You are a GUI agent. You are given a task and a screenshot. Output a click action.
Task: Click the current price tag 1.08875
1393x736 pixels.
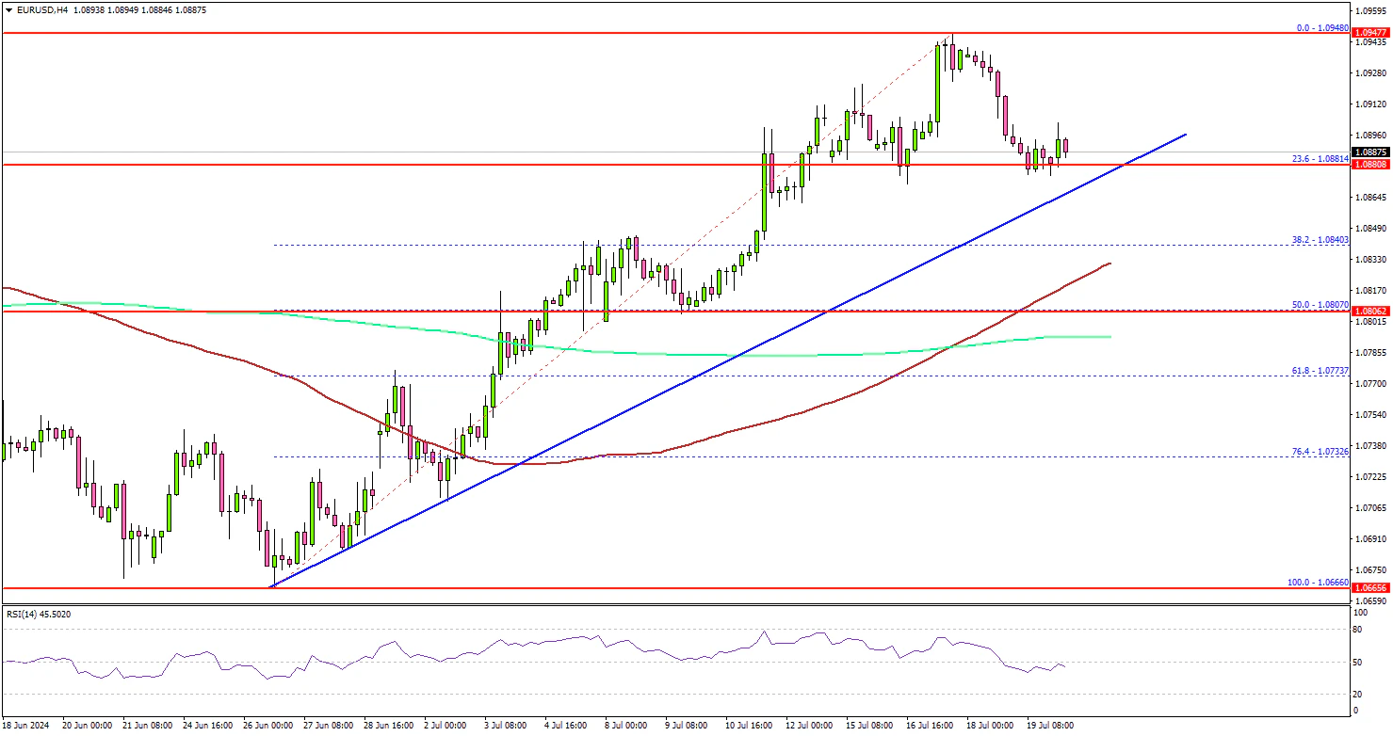[x=1370, y=152]
